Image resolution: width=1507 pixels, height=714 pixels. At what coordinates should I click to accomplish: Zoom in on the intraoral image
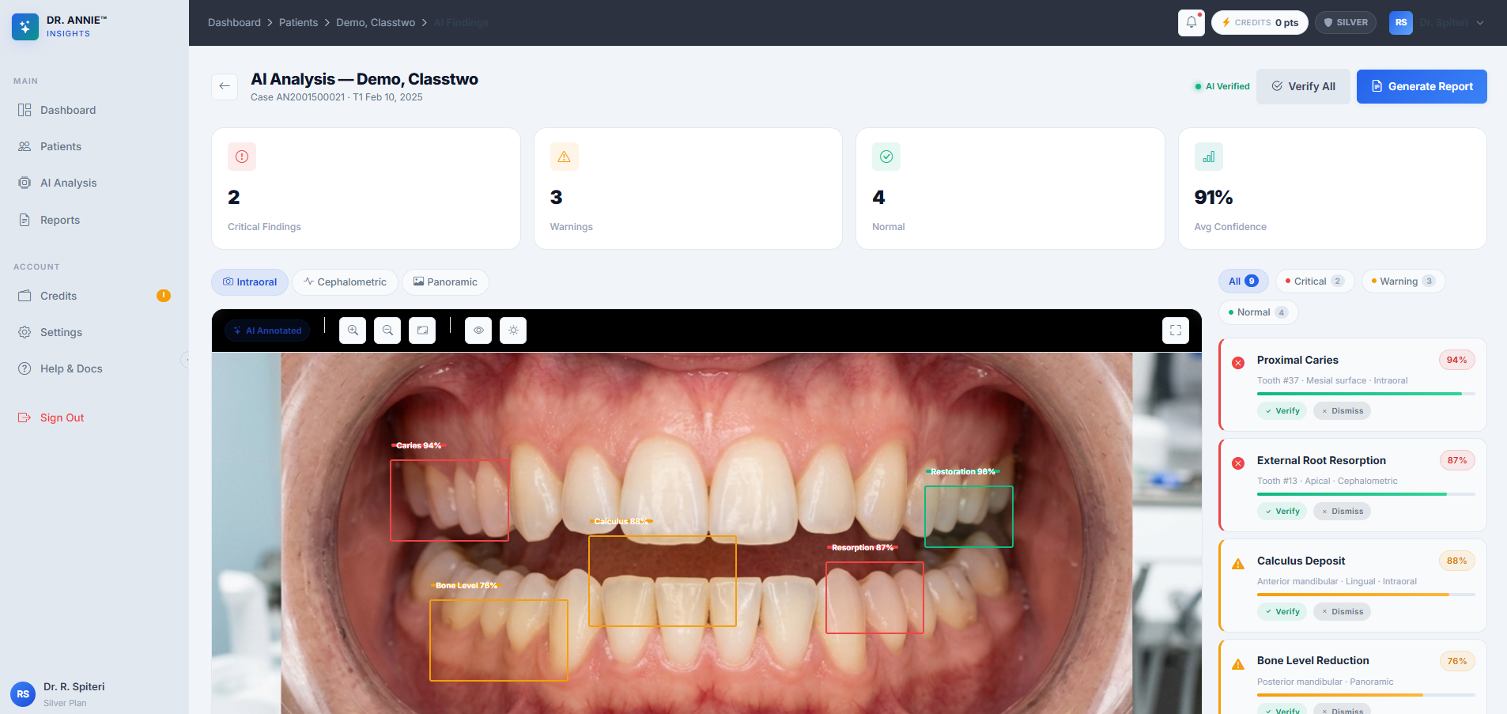pyautogui.click(x=353, y=331)
